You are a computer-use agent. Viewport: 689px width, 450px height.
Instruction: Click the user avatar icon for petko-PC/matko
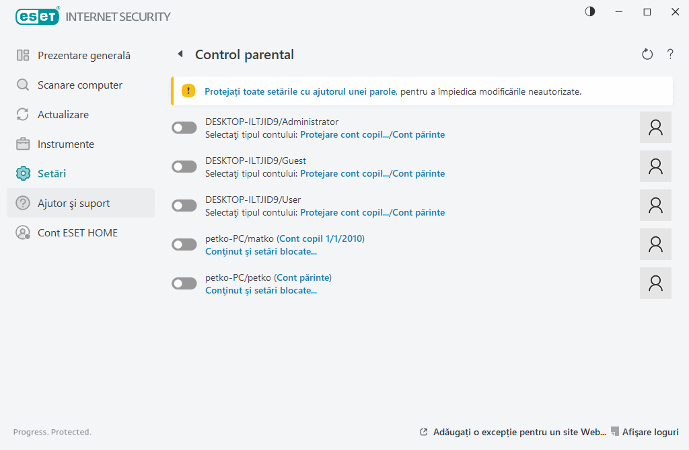point(655,244)
